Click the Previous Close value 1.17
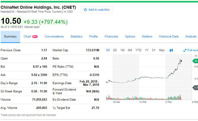Viewport: 198px width, 121px height. pyautogui.click(x=44, y=50)
